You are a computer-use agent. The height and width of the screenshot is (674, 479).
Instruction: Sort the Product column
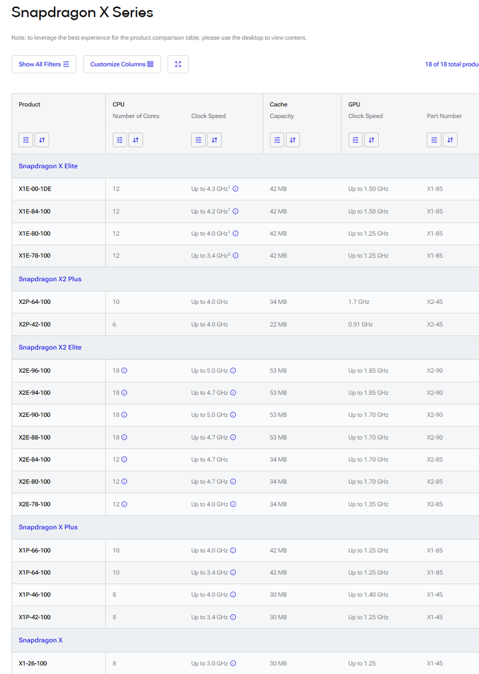tap(42, 140)
